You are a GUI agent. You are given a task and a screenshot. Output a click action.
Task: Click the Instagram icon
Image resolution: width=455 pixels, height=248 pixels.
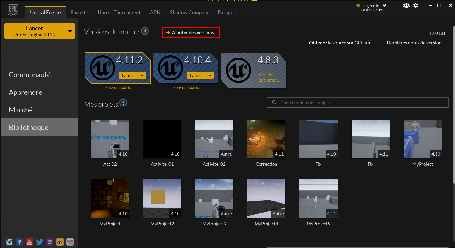9,242
